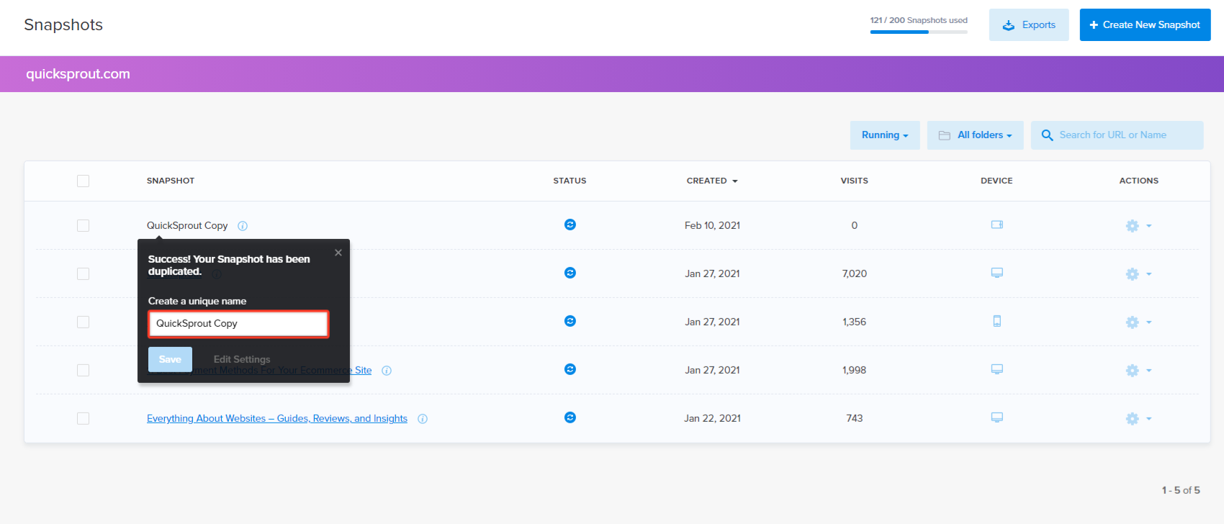Expand the actions arrow in the 1,356 visits row
This screenshot has height=524, width=1224.
coord(1149,322)
